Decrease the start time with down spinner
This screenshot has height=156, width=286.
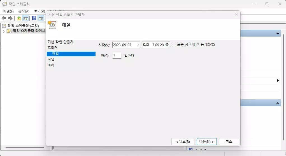[x=167, y=46]
